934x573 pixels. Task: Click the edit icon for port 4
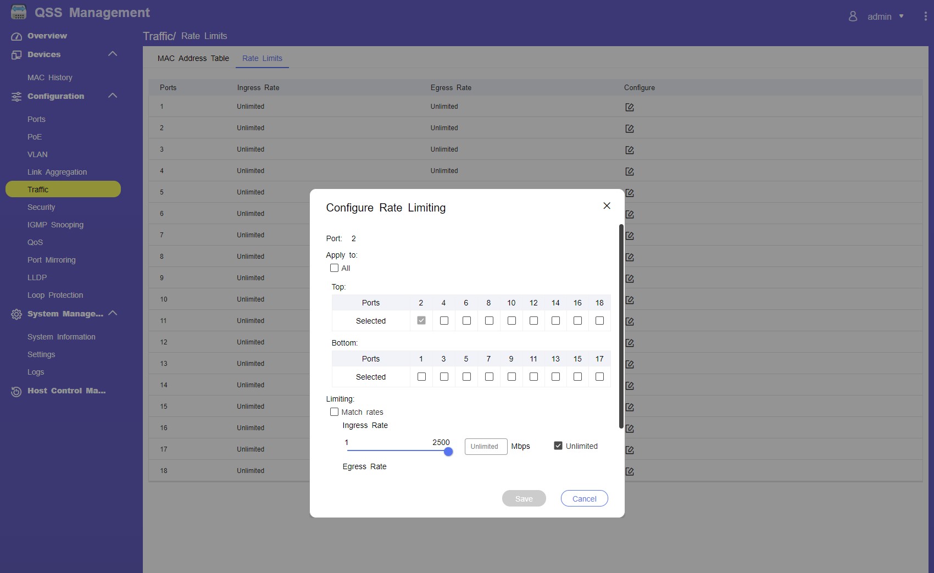(630, 171)
